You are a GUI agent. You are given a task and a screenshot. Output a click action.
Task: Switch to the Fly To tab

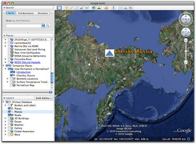(x=11, y=13)
